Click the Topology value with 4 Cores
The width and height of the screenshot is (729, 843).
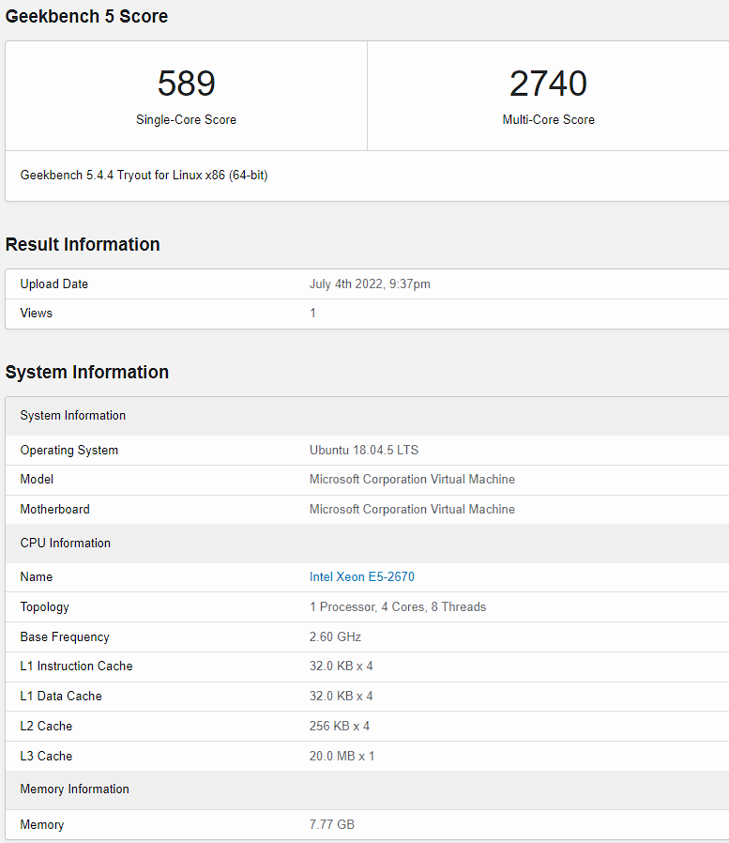tap(398, 607)
